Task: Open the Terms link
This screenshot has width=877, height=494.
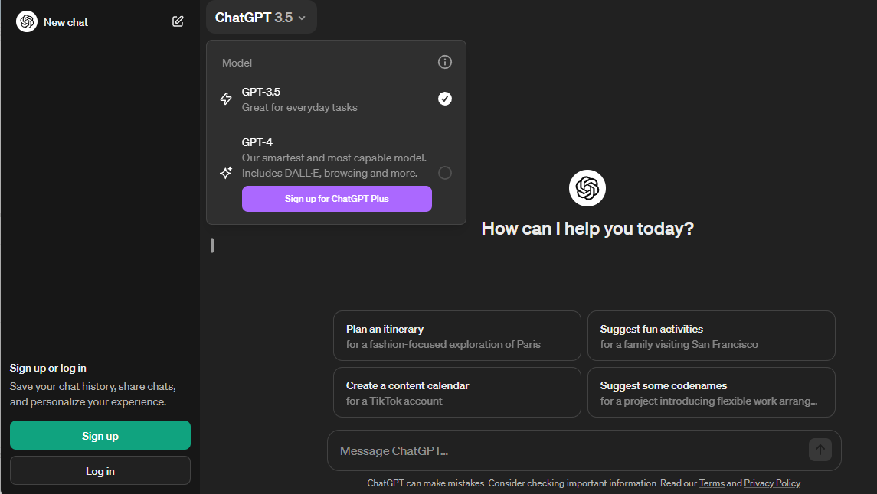Action: pyautogui.click(x=712, y=483)
